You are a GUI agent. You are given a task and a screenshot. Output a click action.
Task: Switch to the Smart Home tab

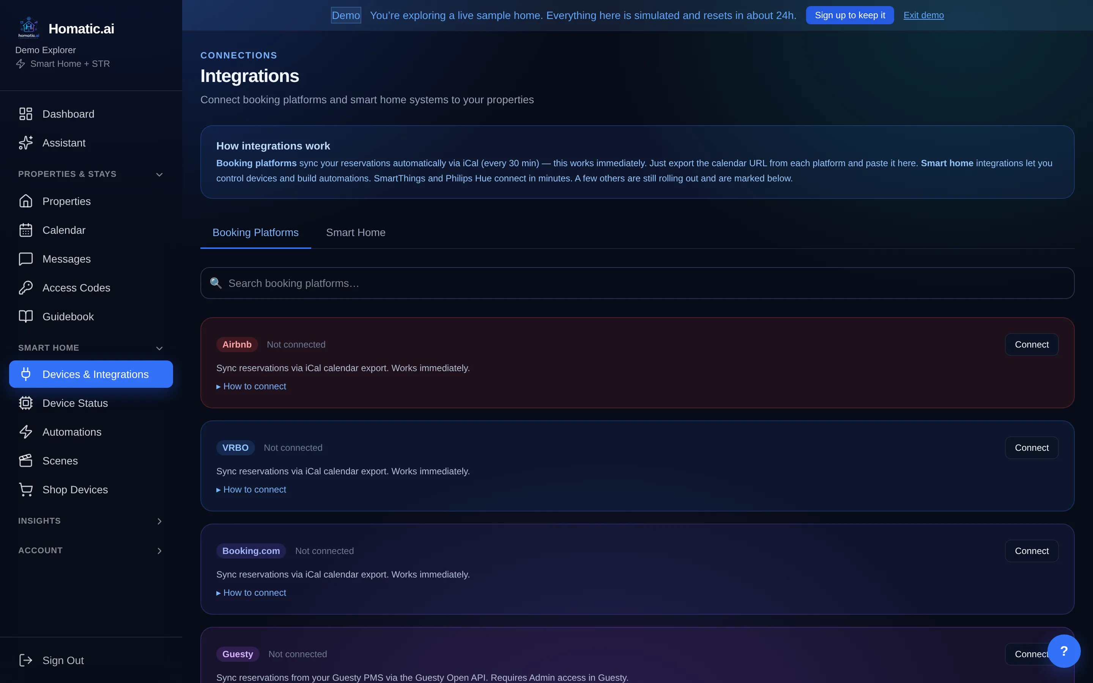356,233
